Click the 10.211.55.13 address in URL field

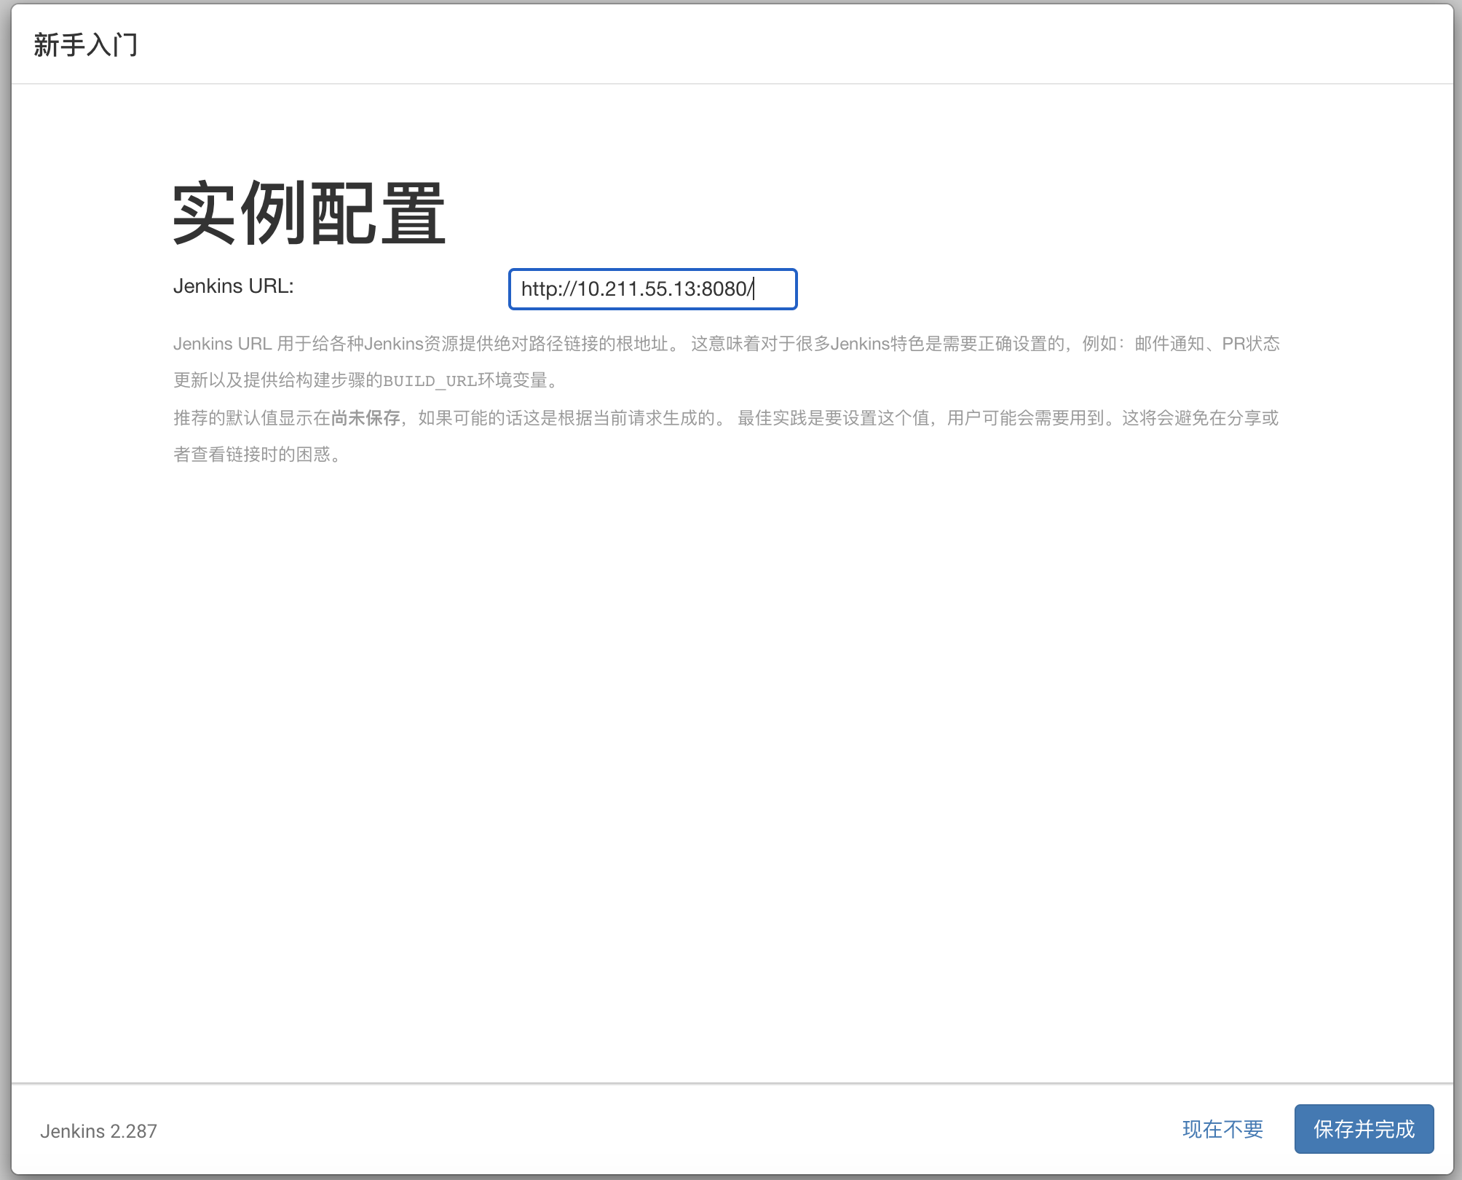pos(637,289)
